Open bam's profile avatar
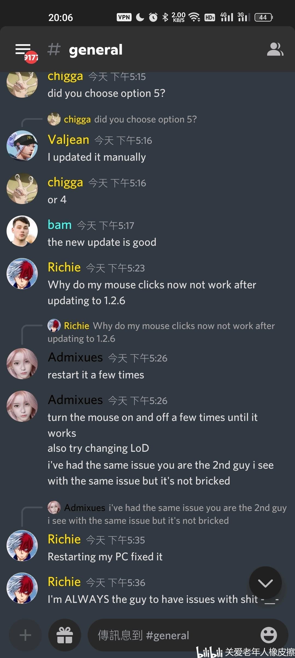The height and width of the screenshot is (658, 295). click(22, 231)
